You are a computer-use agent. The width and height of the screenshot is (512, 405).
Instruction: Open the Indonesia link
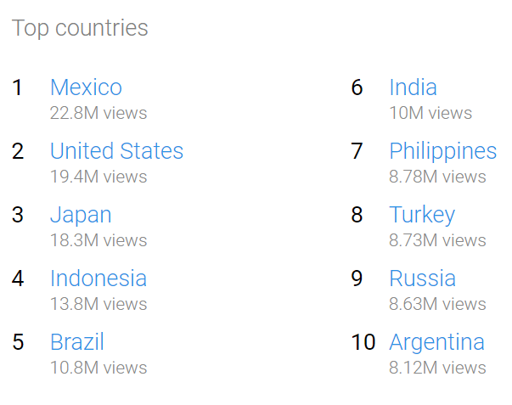98,278
